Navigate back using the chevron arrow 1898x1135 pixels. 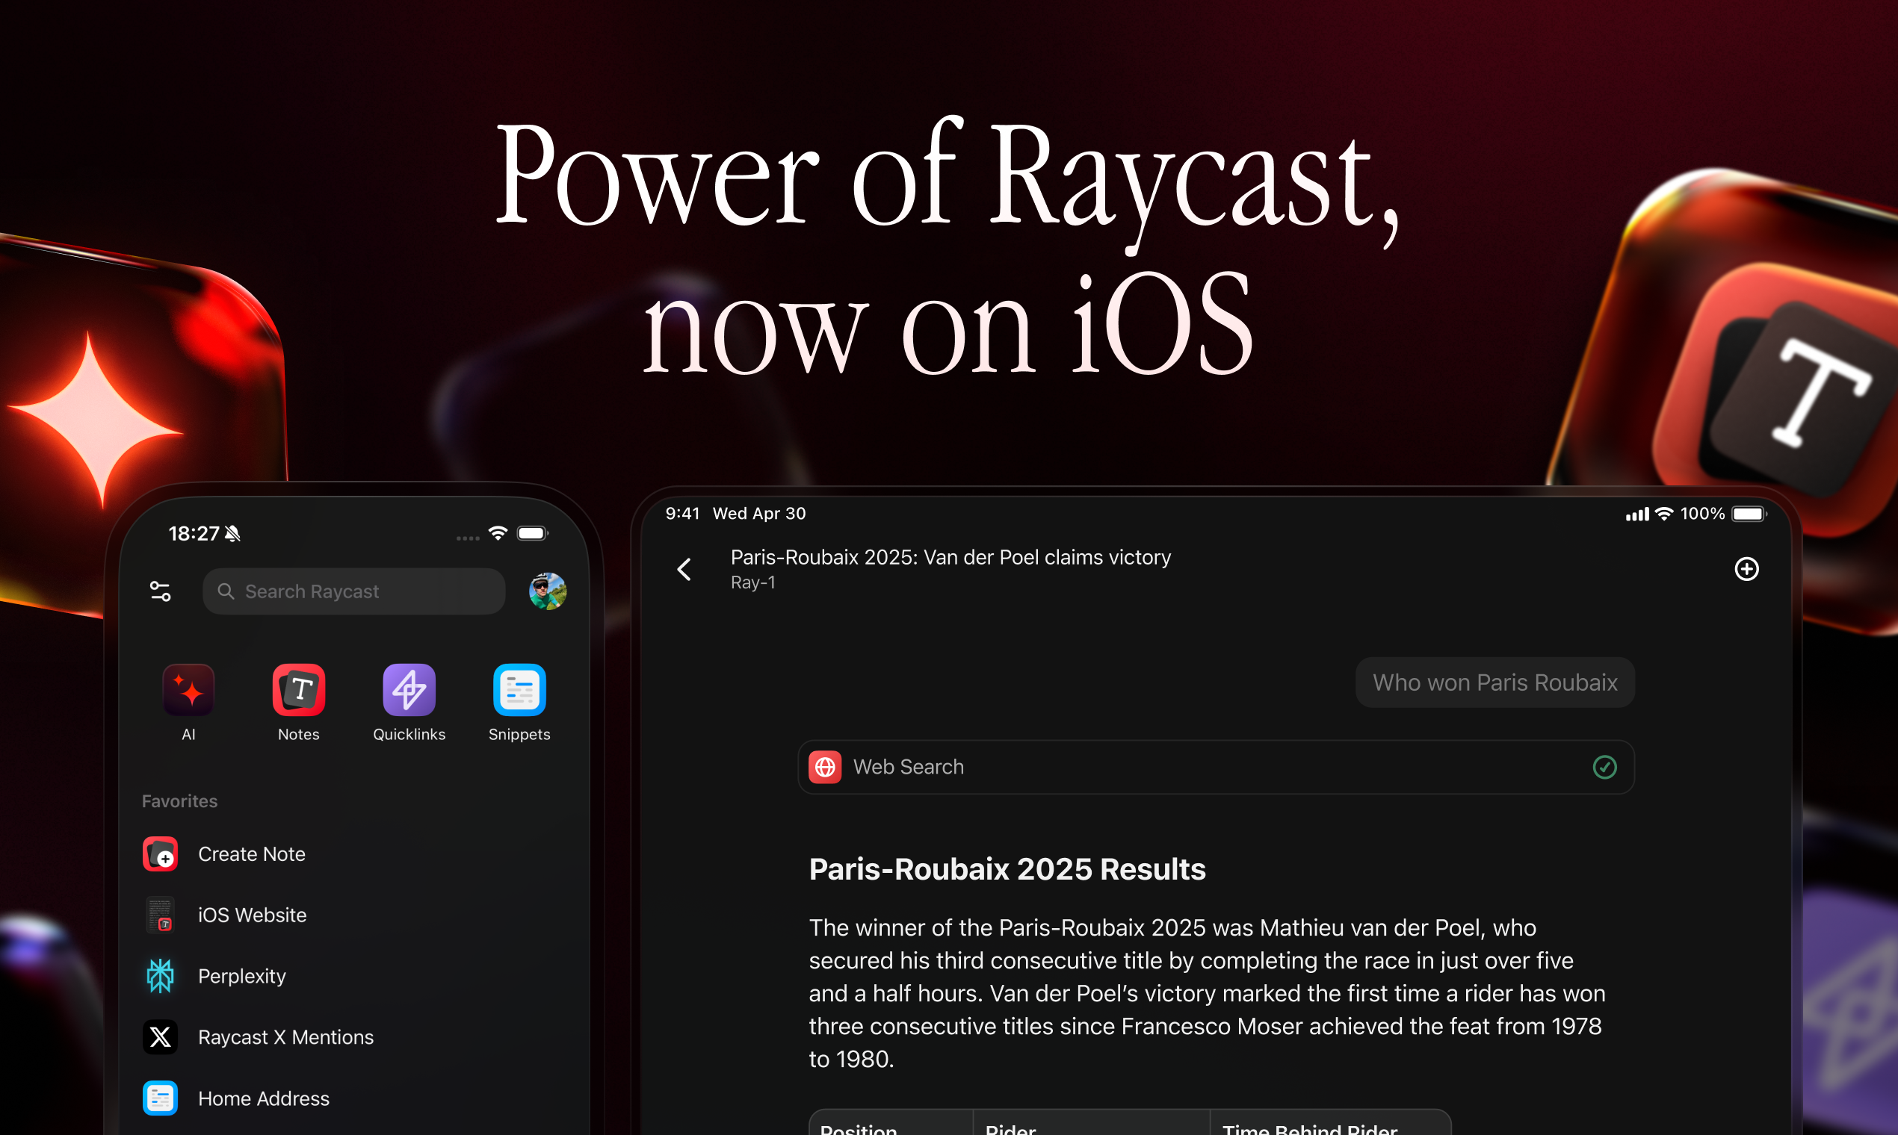point(684,569)
